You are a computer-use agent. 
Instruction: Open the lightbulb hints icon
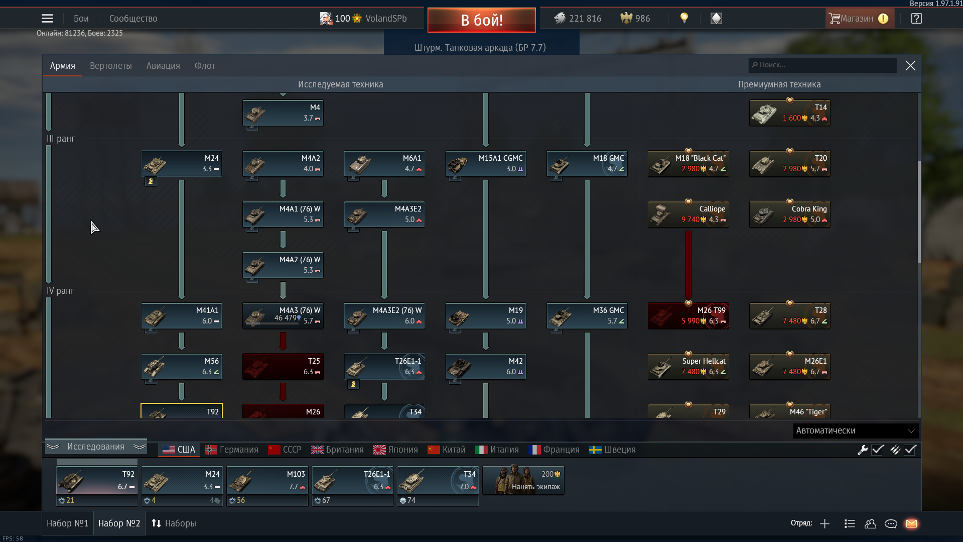point(684,19)
